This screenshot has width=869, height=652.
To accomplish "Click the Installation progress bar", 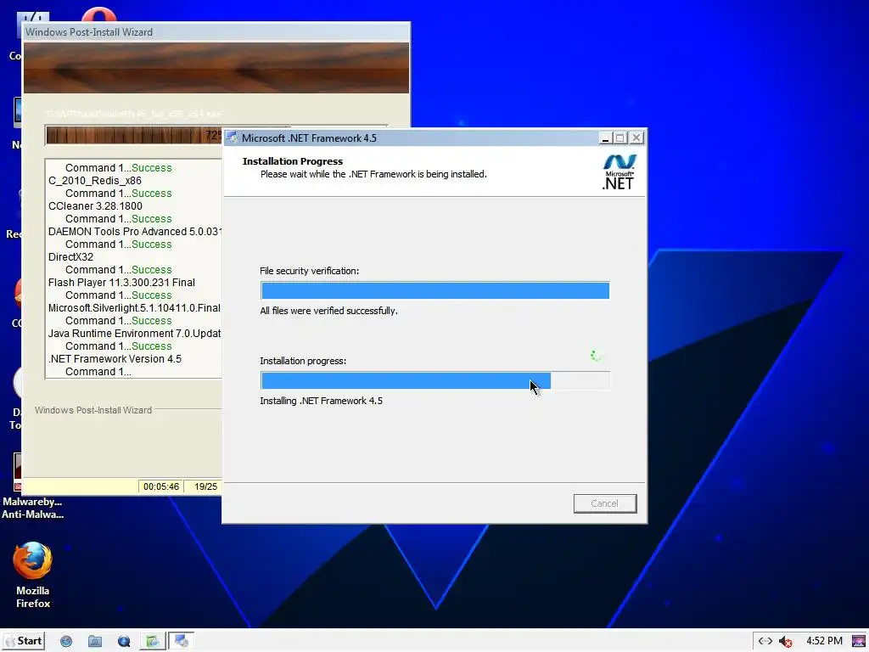I will 435,380.
